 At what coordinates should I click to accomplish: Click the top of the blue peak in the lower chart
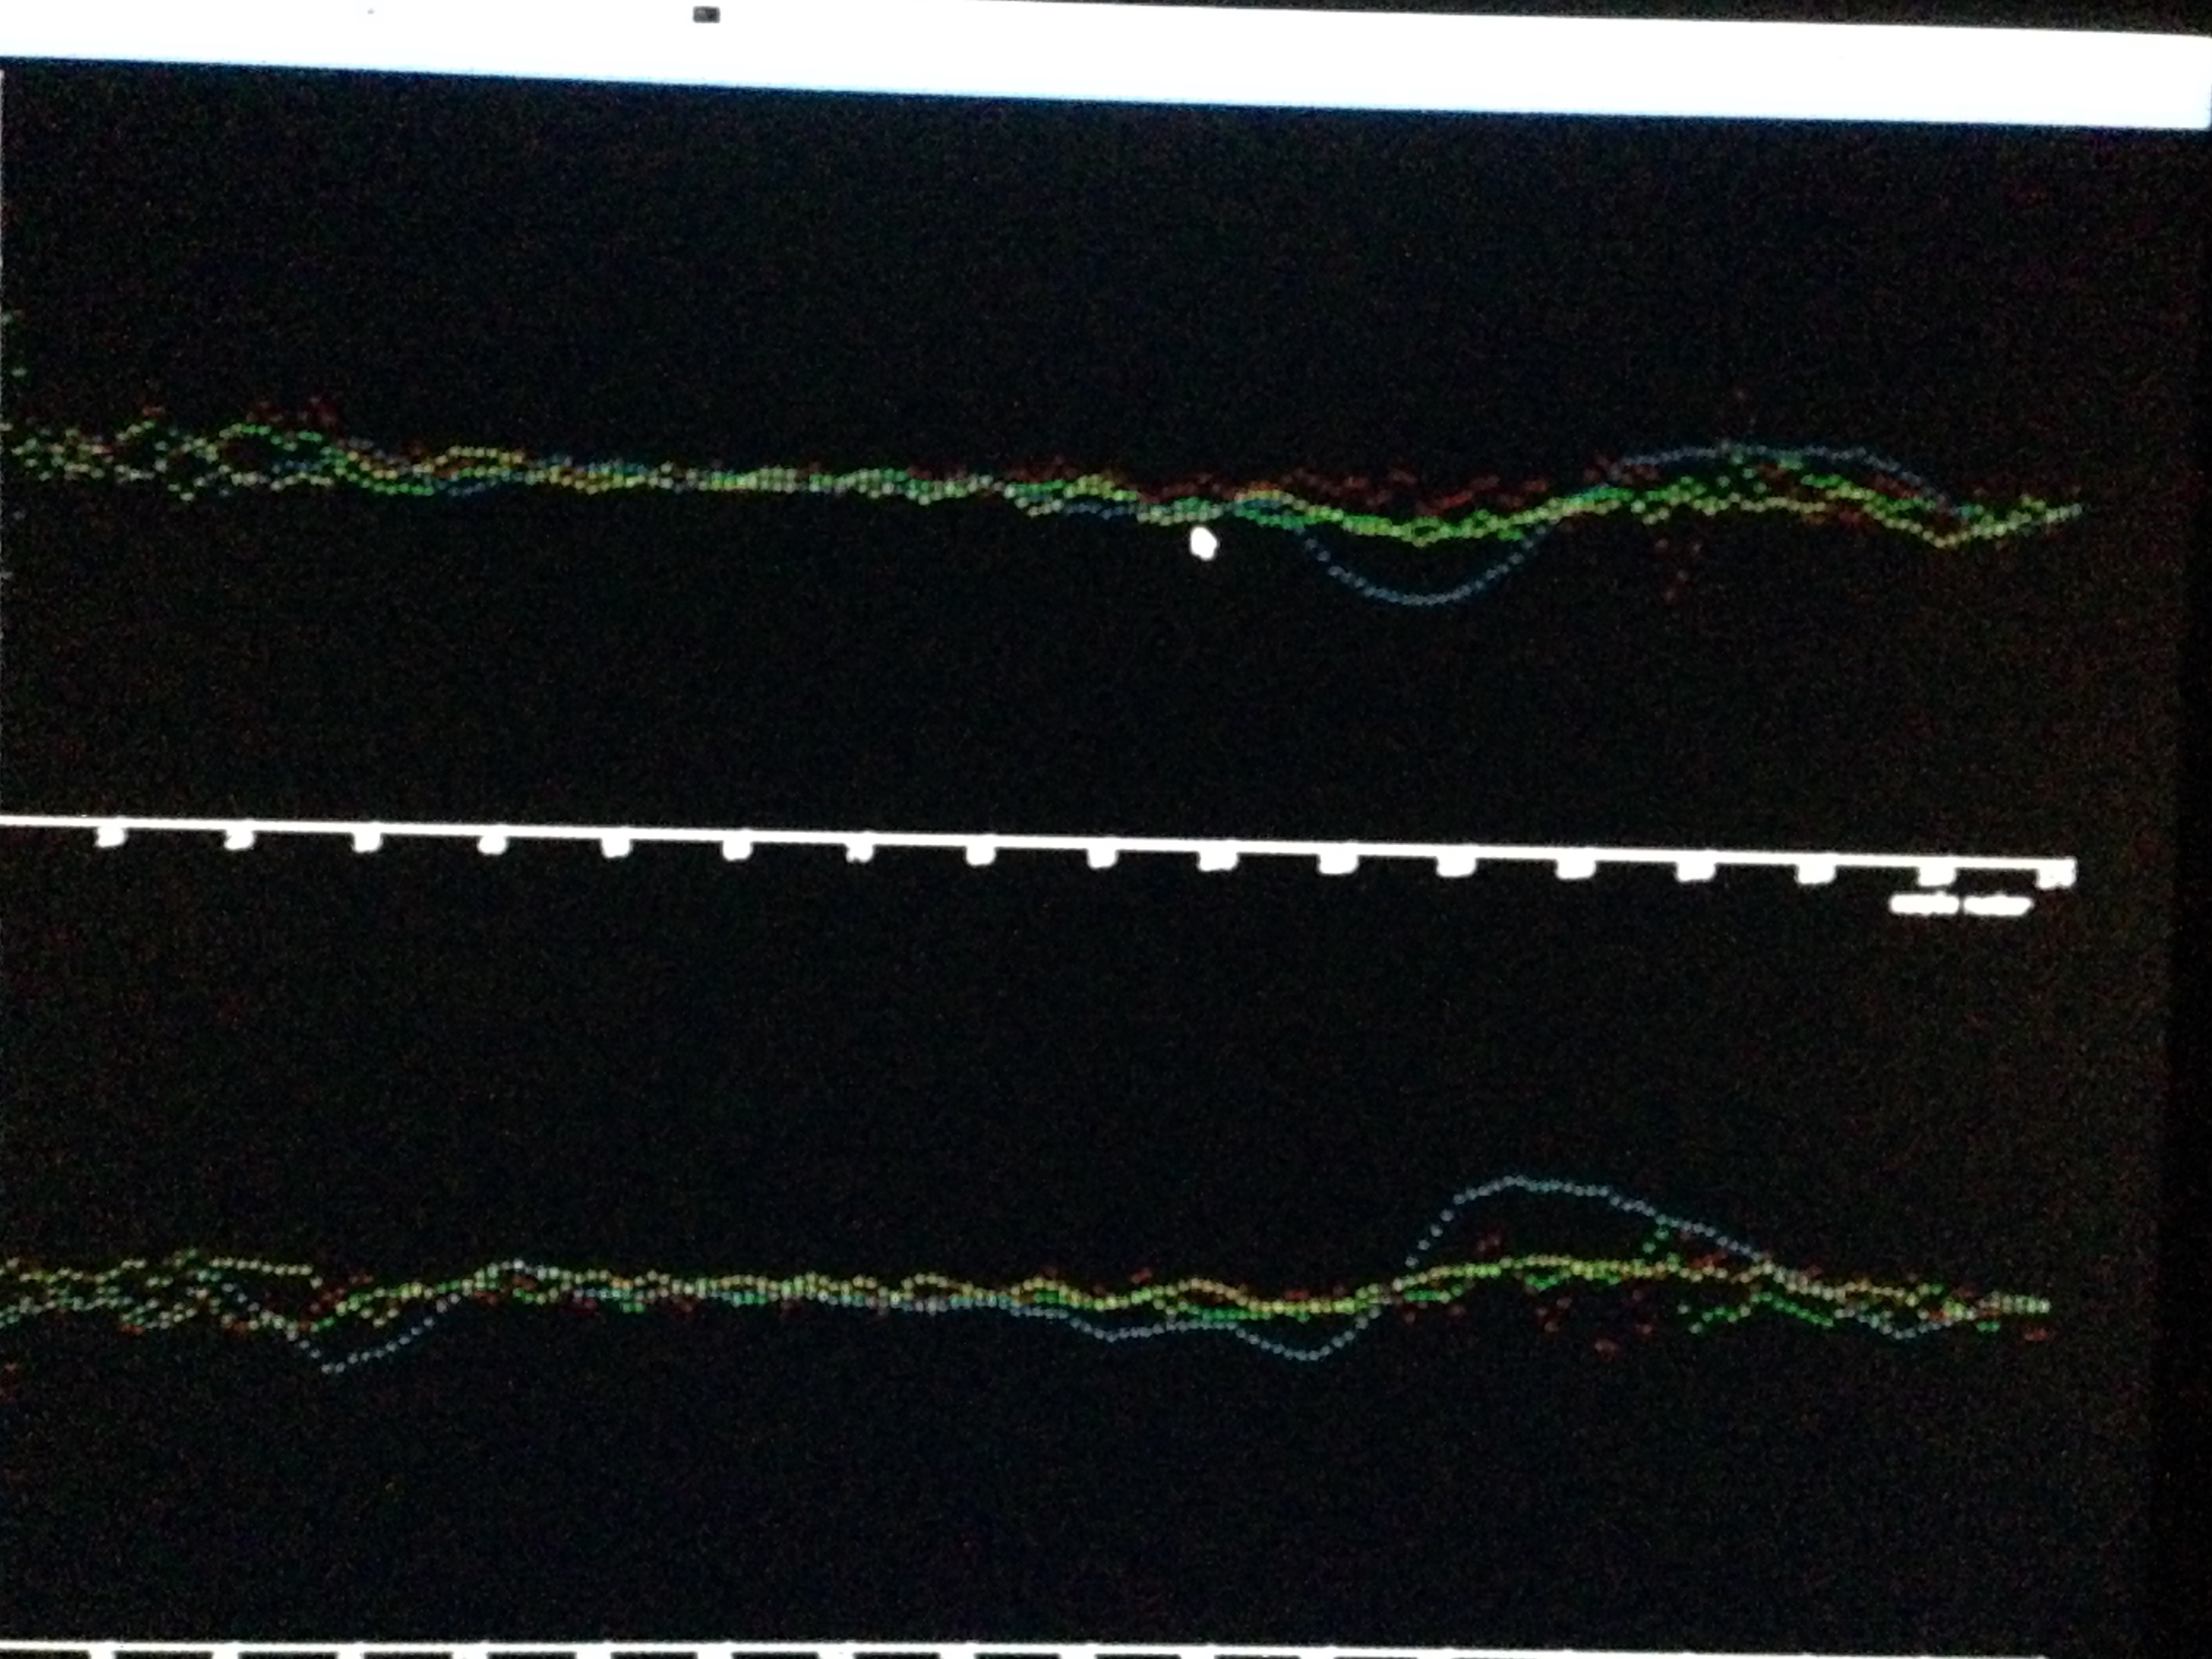[1515, 1181]
